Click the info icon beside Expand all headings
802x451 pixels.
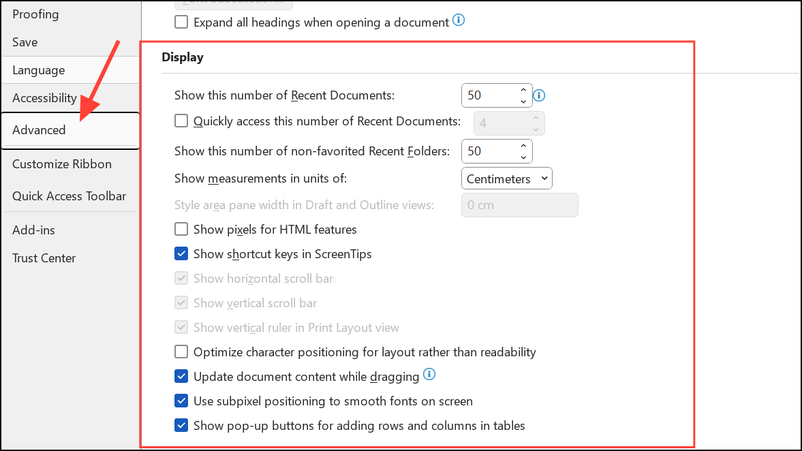tap(459, 20)
